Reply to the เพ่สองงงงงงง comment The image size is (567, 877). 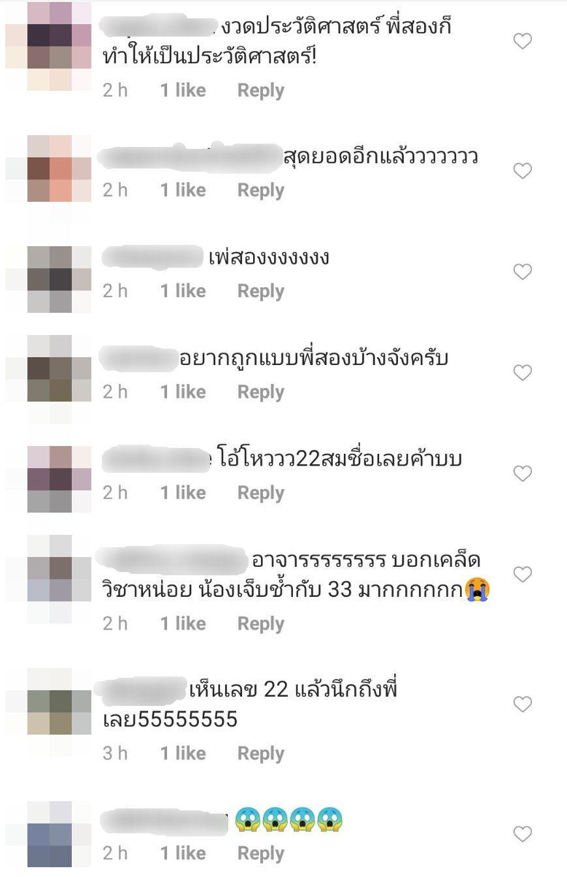point(260,291)
